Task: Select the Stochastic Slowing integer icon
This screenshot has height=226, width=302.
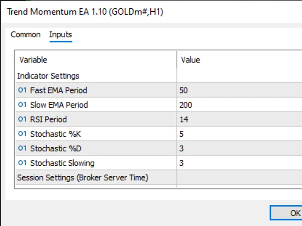Action: 22,163
